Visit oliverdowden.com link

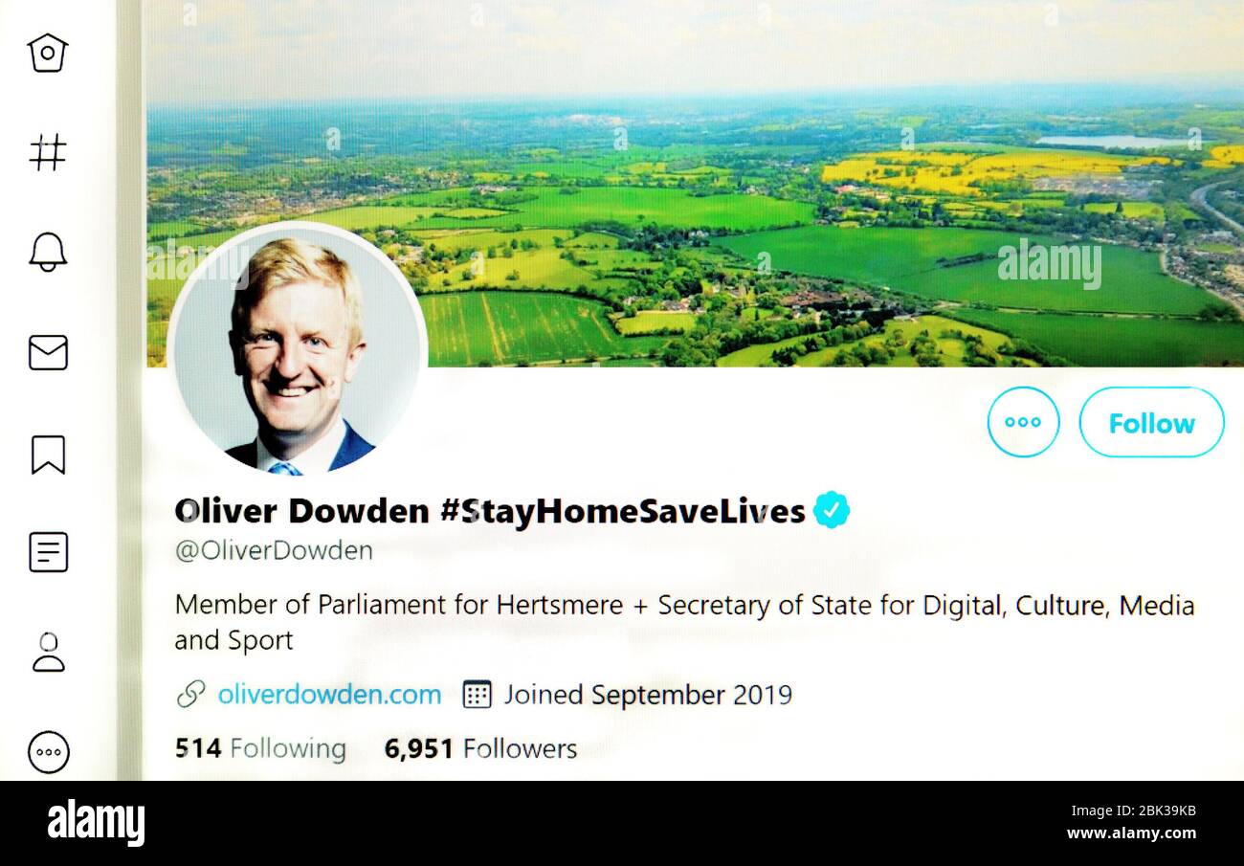[329, 695]
